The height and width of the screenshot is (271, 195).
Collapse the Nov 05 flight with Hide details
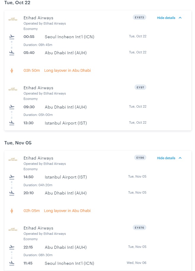pyautogui.click(x=166, y=158)
